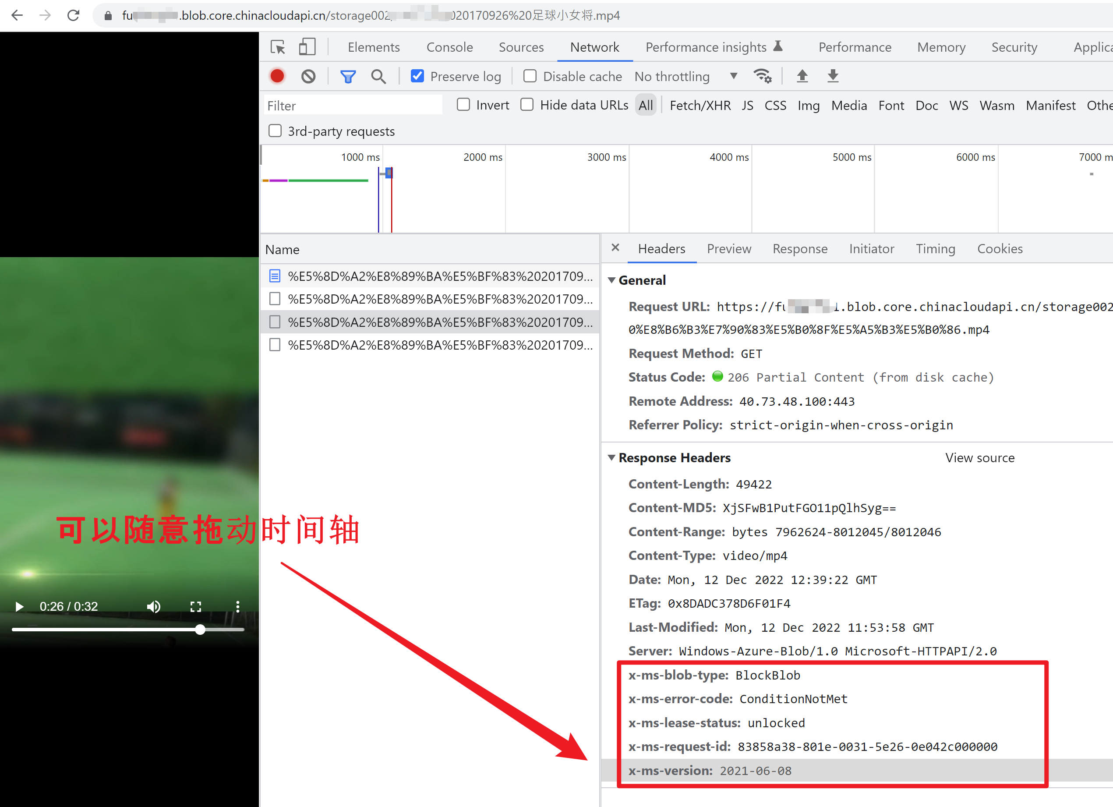The width and height of the screenshot is (1113, 807).
Task: Switch to the Console tab
Action: pyautogui.click(x=449, y=47)
